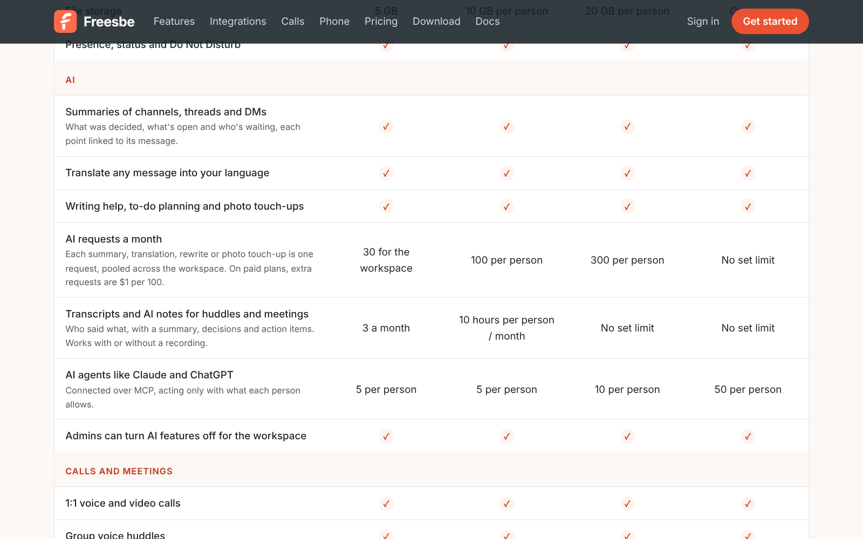Click the Freesbe logo icon
Screen dimensions: 863x539
tap(65, 22)
